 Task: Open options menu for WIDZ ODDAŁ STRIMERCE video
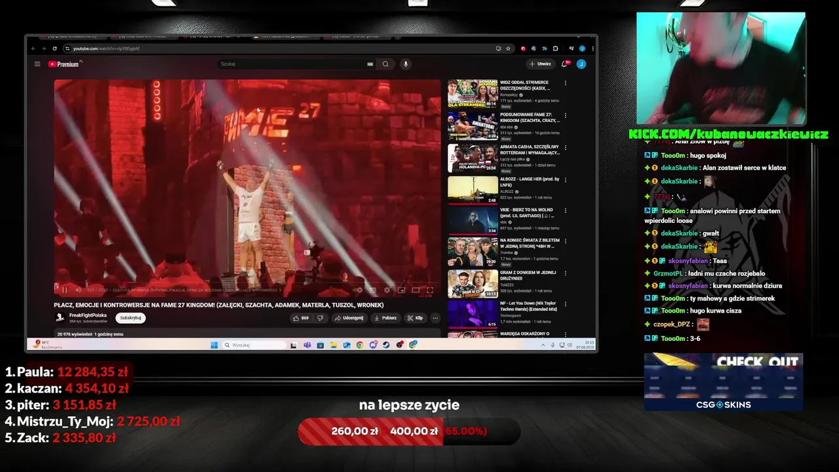(565, 83)
